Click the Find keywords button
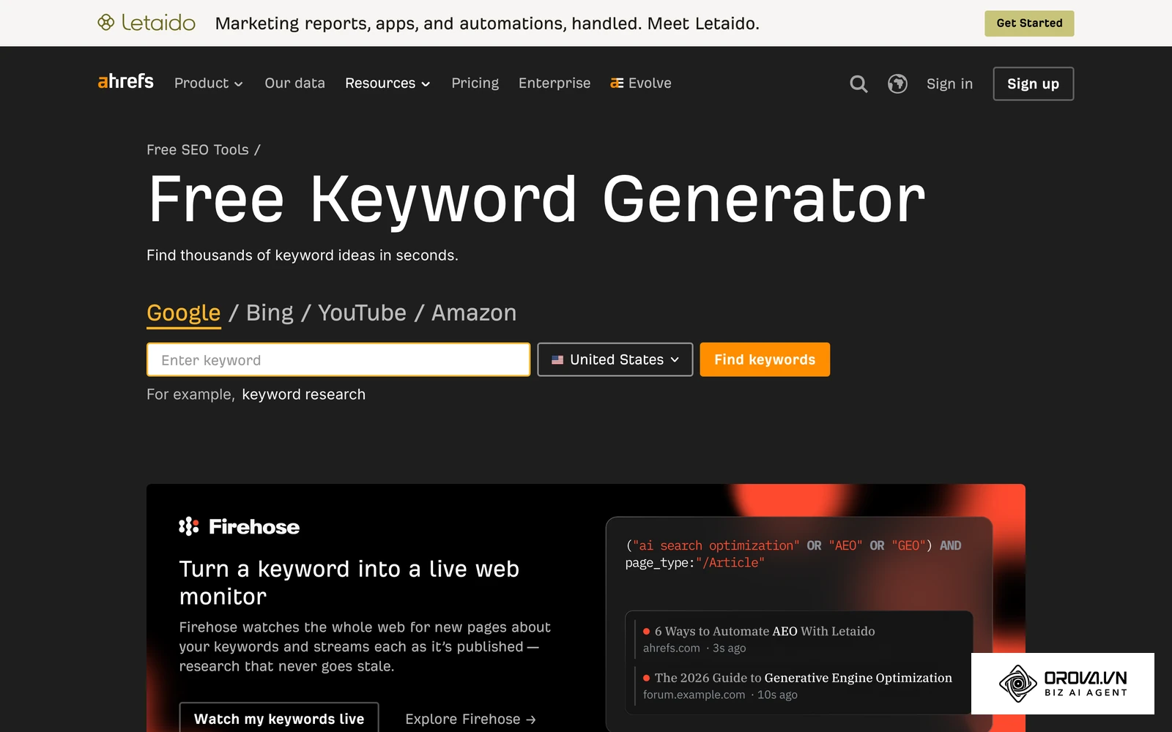The image size is (1172, 732). coord(765,359)
